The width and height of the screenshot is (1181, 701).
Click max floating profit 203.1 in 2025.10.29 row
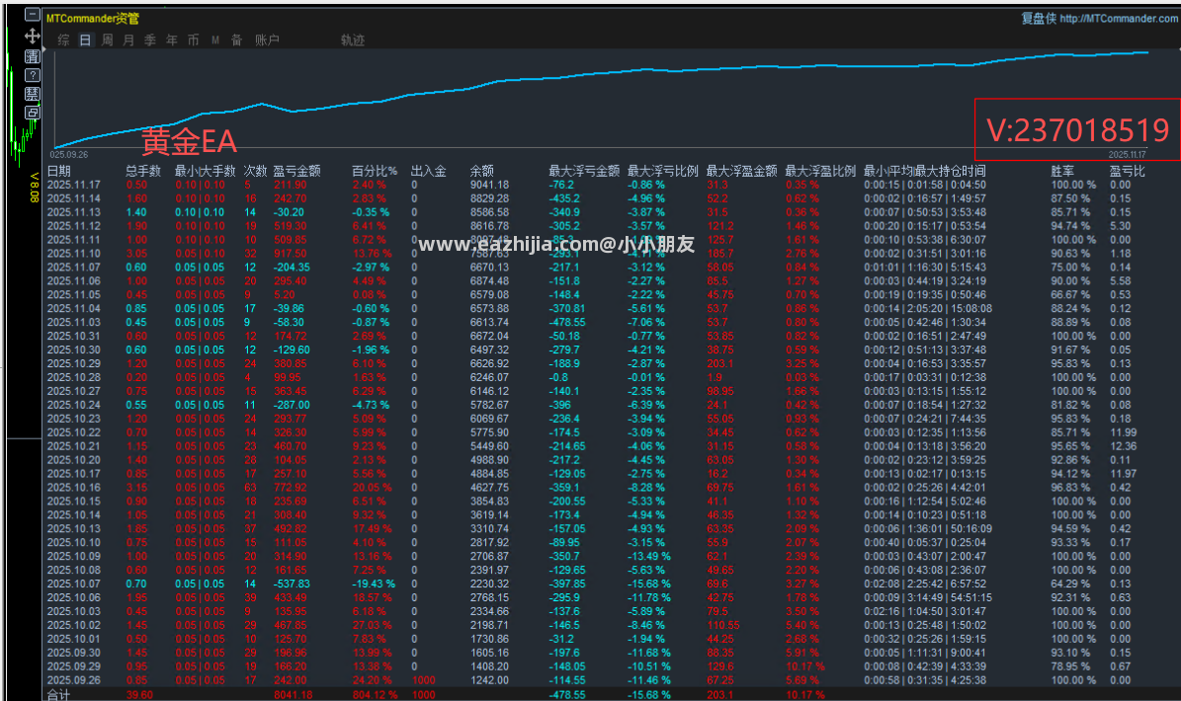click(720, 363)
